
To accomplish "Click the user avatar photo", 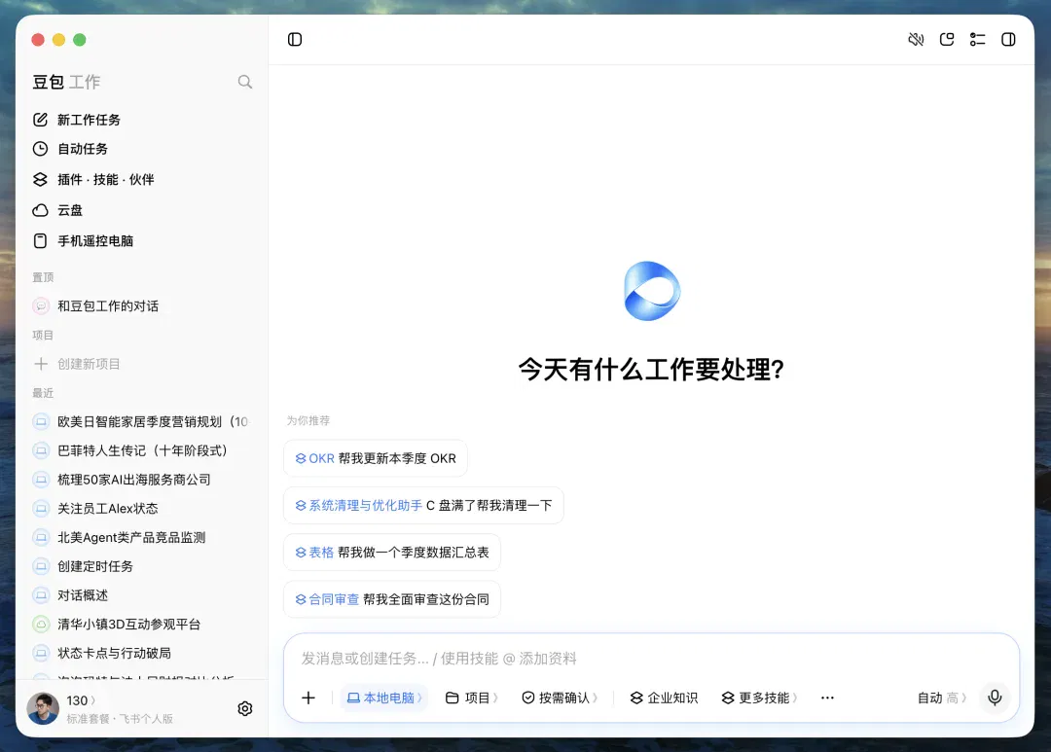I will click(42, 708).
